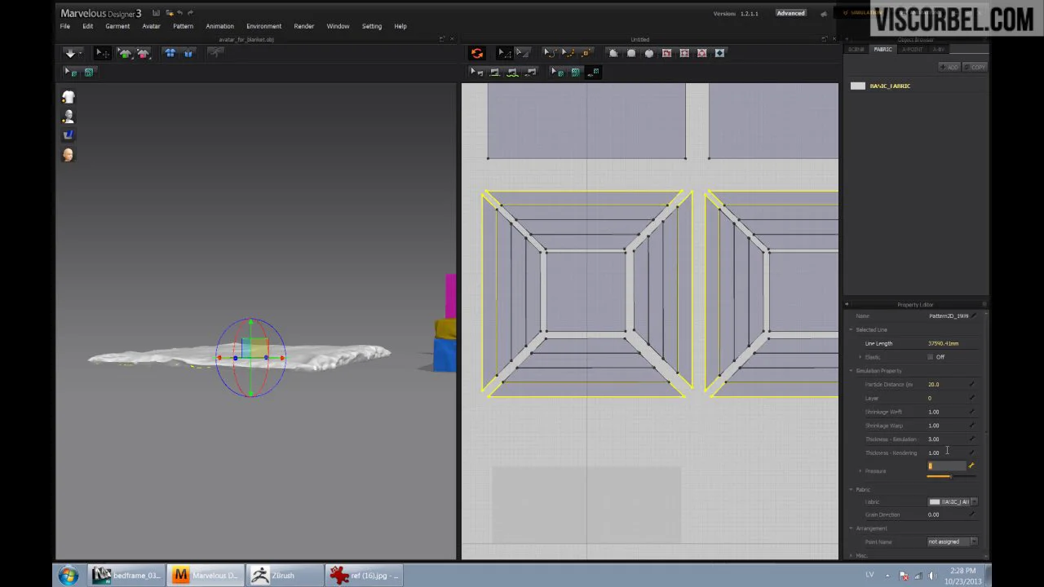This screenshot has width=1044, height=587.
Task: Open the Point Name 'not assigned' dropdown
Action: point(953,541)
